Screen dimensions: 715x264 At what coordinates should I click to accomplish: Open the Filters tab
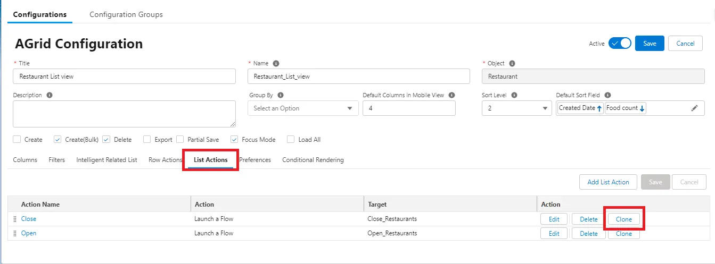[x=56, y=160]
